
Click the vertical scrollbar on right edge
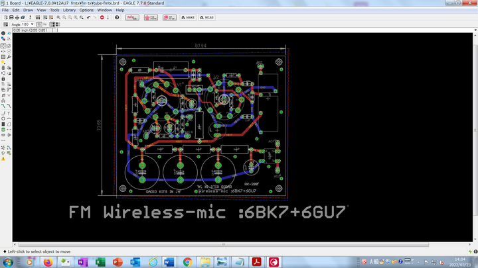point(475,132)
